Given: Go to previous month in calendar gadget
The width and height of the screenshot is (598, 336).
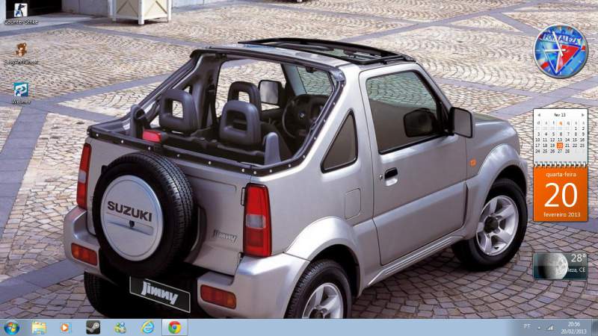Looking at the screenshot, I should click(539, 115).
